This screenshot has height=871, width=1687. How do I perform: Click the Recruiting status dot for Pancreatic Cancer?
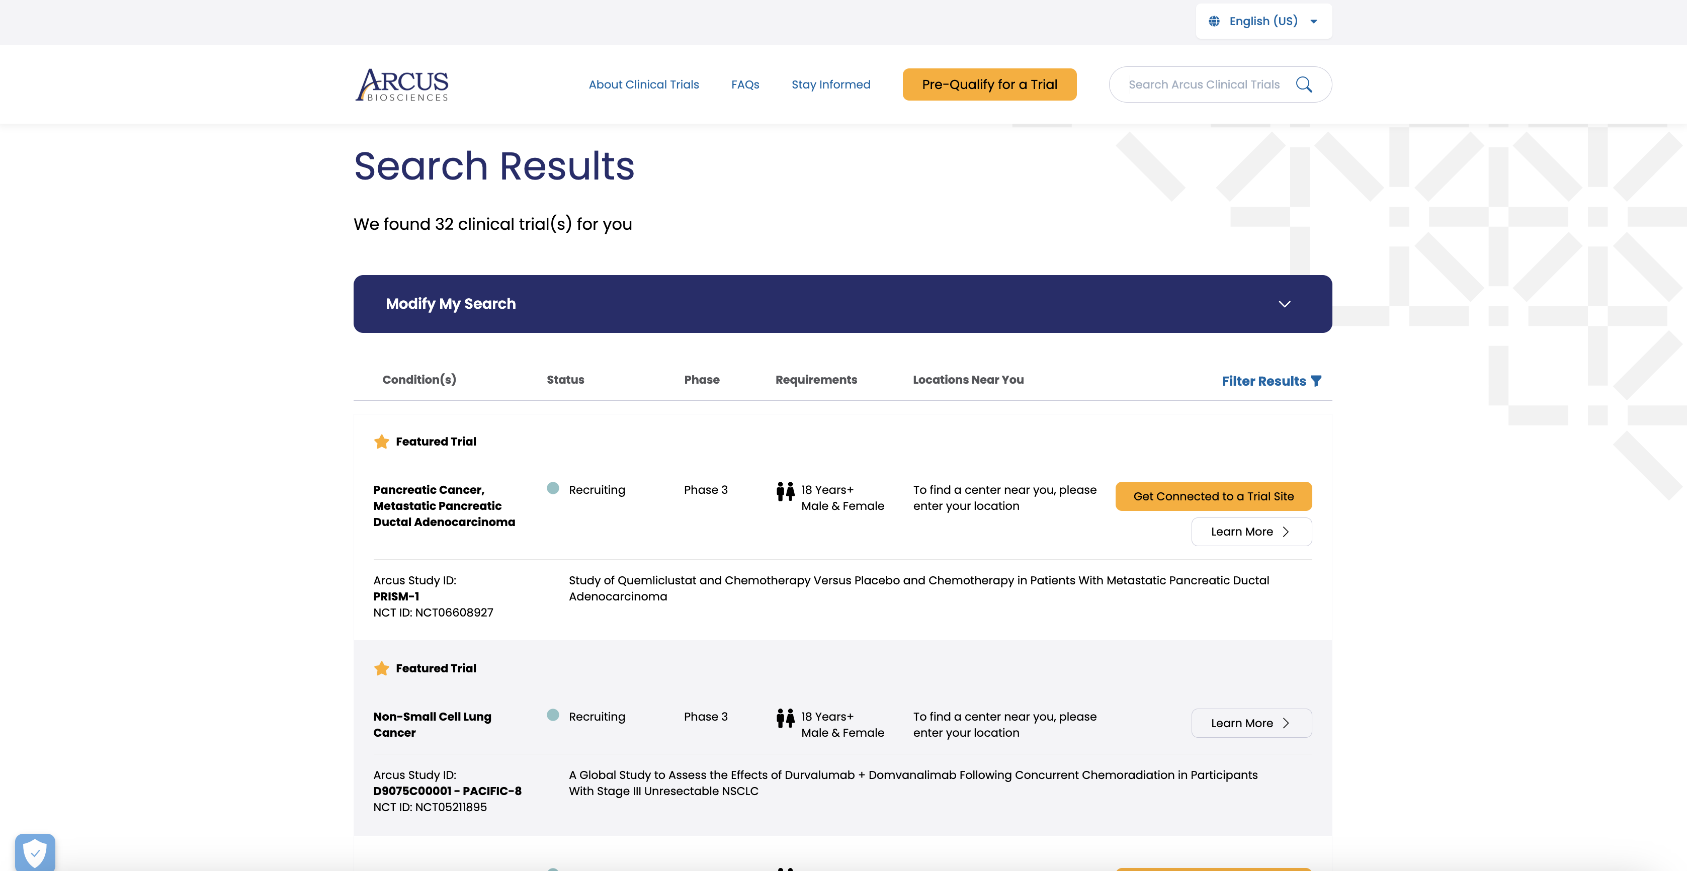pyautogui.click(x=553, y=488)
